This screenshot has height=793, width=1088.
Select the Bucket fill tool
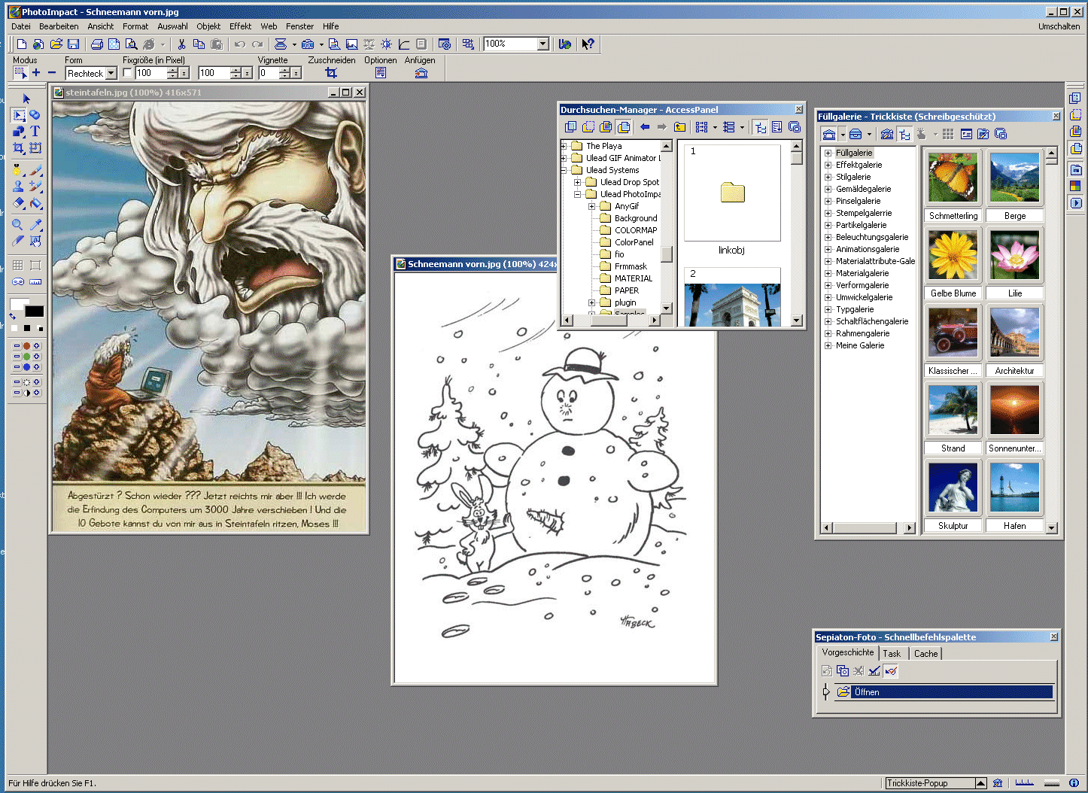pos(35,203)
